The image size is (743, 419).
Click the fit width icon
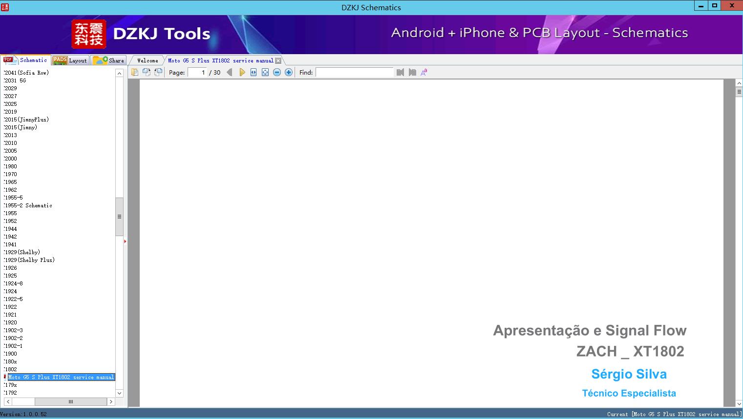(x=254, y=72)
